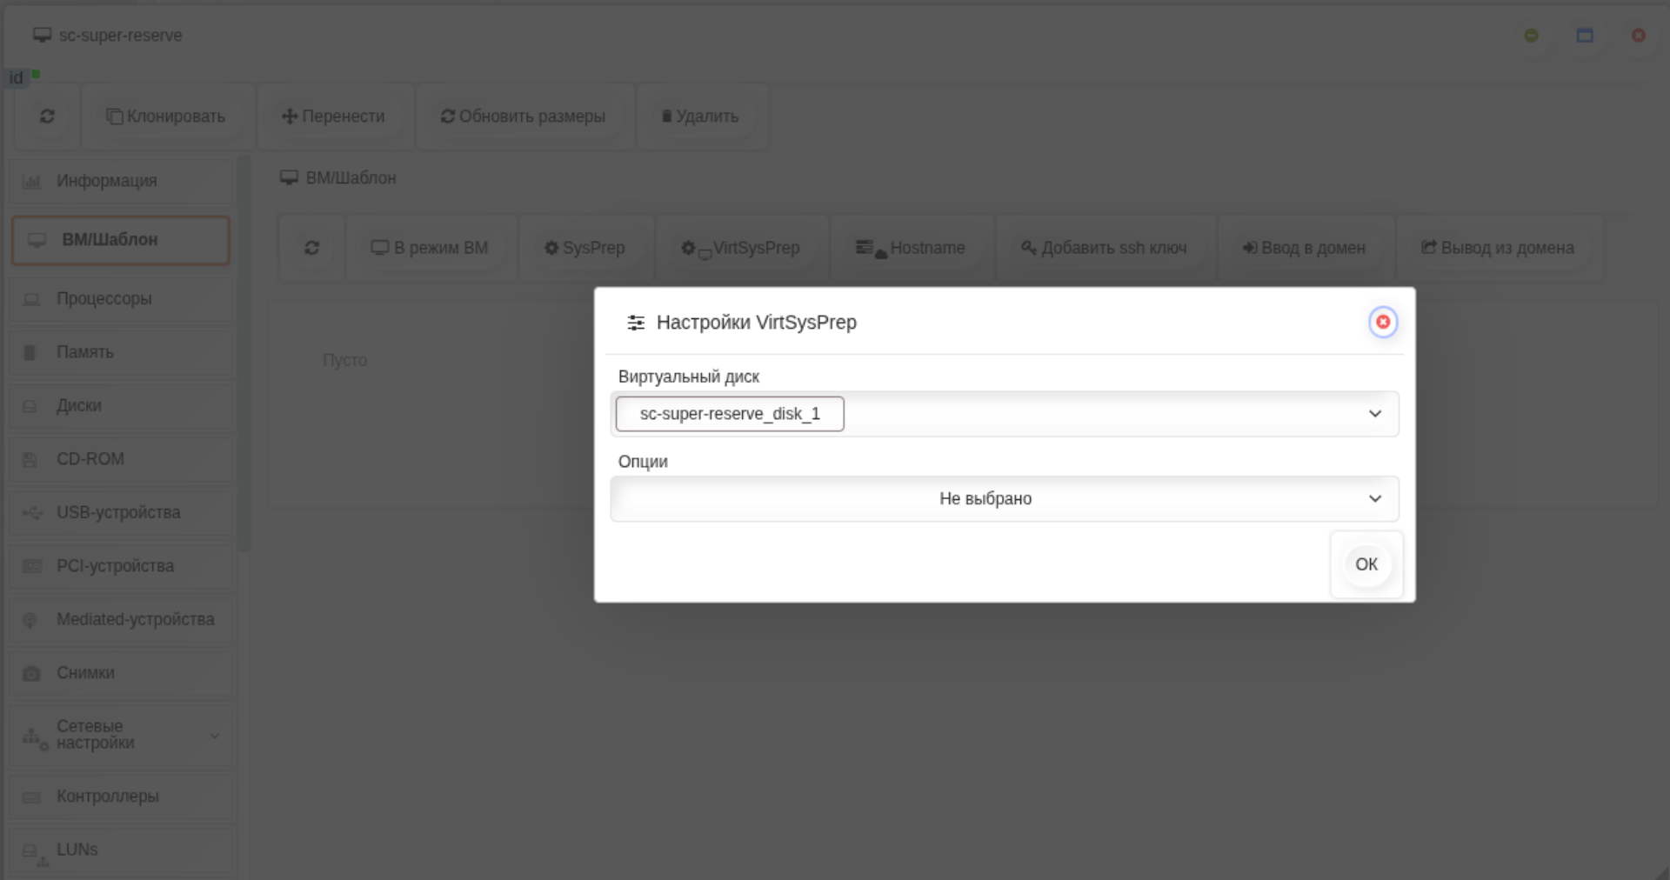This screenshot has height=880, width=1670.
Task: Open USB-устройства sidebar section
Action: [121, 513]
